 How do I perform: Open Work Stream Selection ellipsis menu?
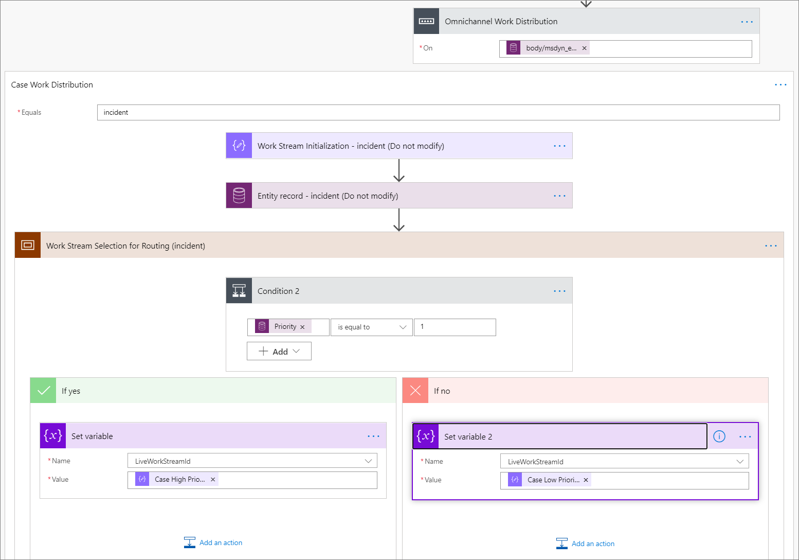[771, 246]
